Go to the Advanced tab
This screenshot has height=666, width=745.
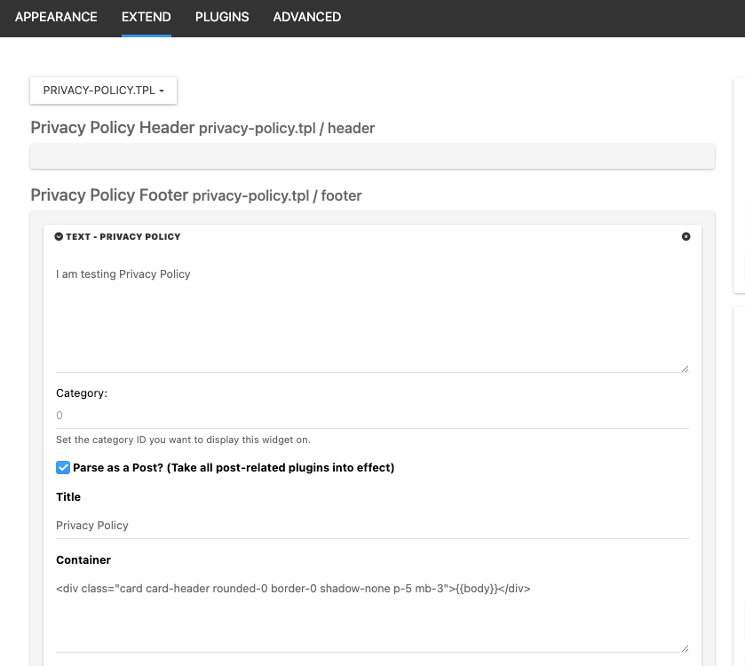point(306,17)
